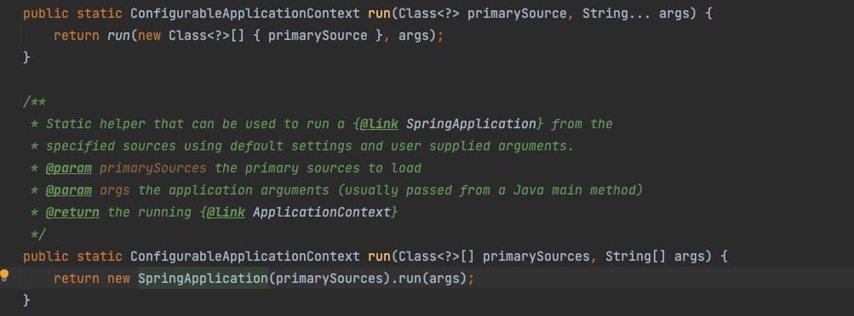Viewport: 854px width, 316px height.
Task: Click highlighted SpringApplication in the return statement
Action: [203, 278]
